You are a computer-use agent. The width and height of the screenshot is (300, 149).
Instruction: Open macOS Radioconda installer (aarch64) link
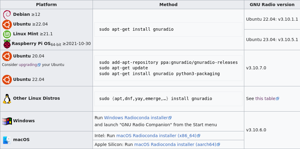point(177,144)
